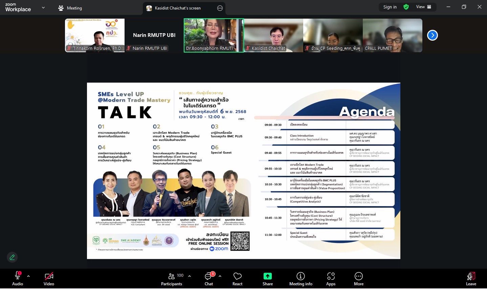The height and width of the screenshot is (289, 487).
Task: Expand chat options arrow beside Chat
Action: point(220,276)
